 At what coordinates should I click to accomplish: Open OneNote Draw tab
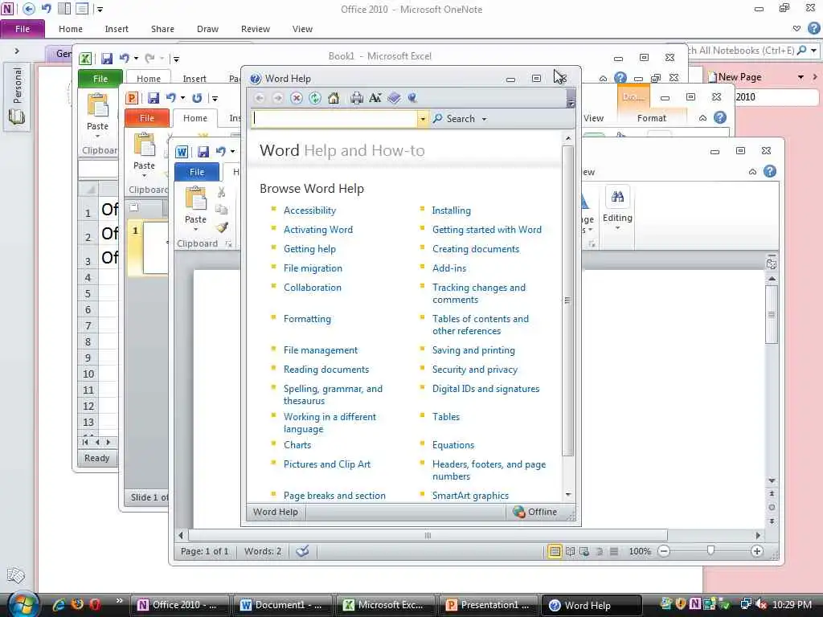(207, 29)
